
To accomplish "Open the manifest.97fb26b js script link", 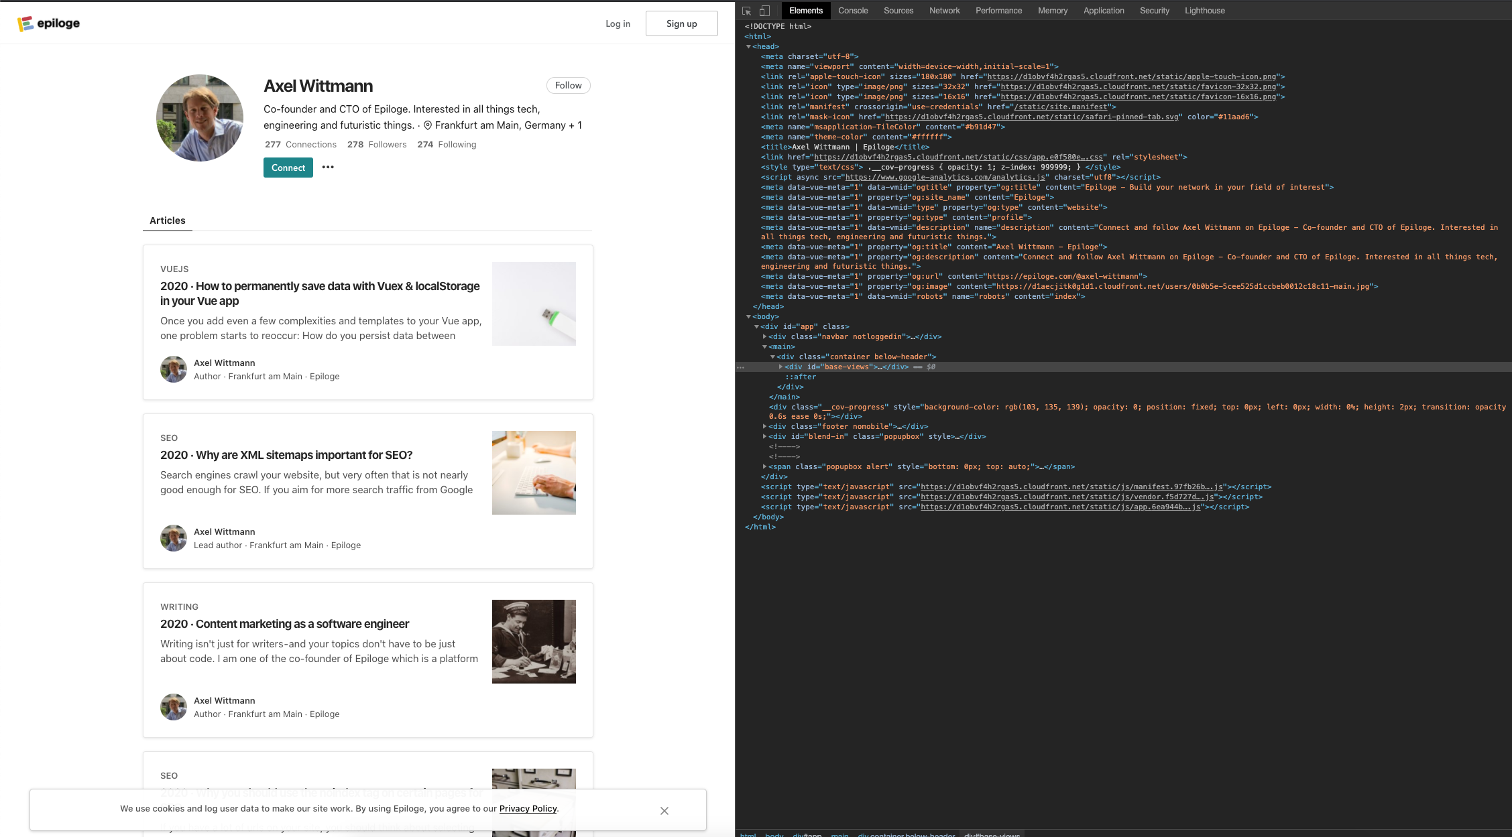I will pos(1071,487).
